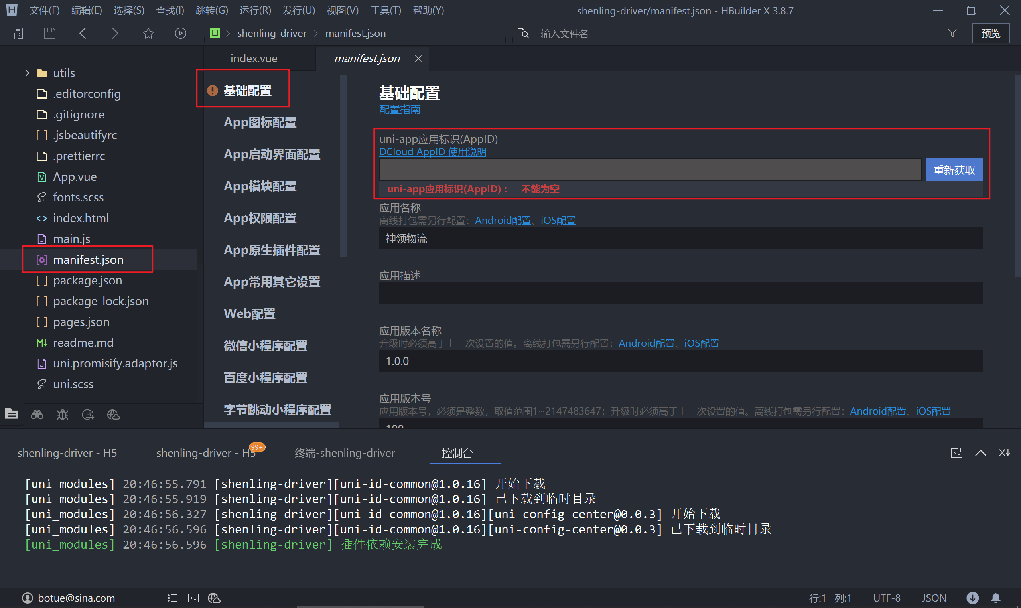The height and width of the screenshot is (608, 1021).
Task: Open the UTF-8 encoding selector
Action: pyautogui.click(x=886, y=598)
